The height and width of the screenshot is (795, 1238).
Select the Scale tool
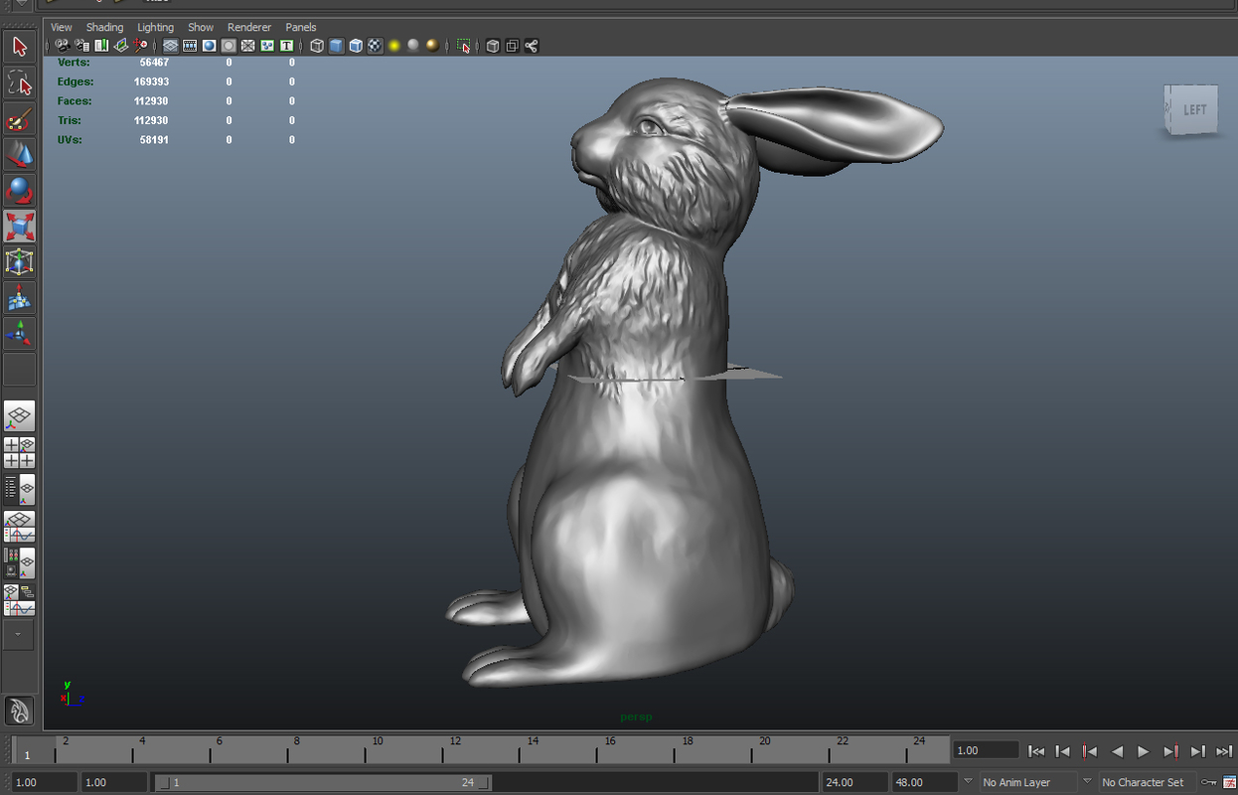coord(20,226)
